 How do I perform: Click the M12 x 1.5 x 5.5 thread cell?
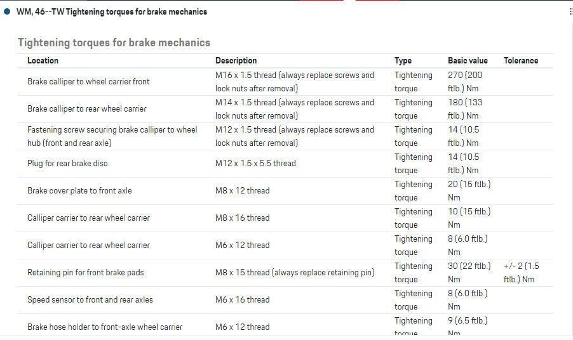(x=255, y=164)
